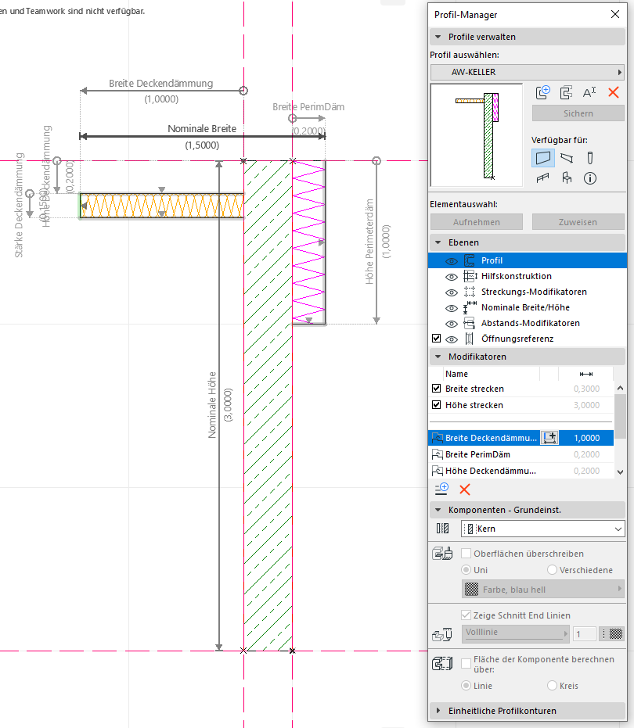Toggle the Öffnungsreferenz checkbox
This screenshot has width=634, height=728.
click(437, 339)
